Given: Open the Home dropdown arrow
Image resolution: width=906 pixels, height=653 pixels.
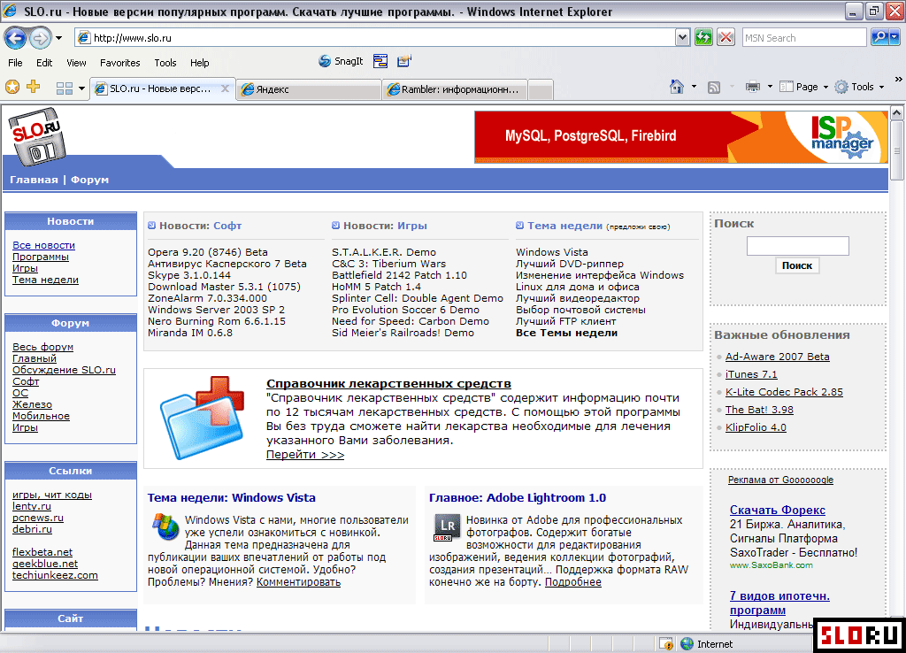Looking at the screenshot, I should [x=694, y=87].
